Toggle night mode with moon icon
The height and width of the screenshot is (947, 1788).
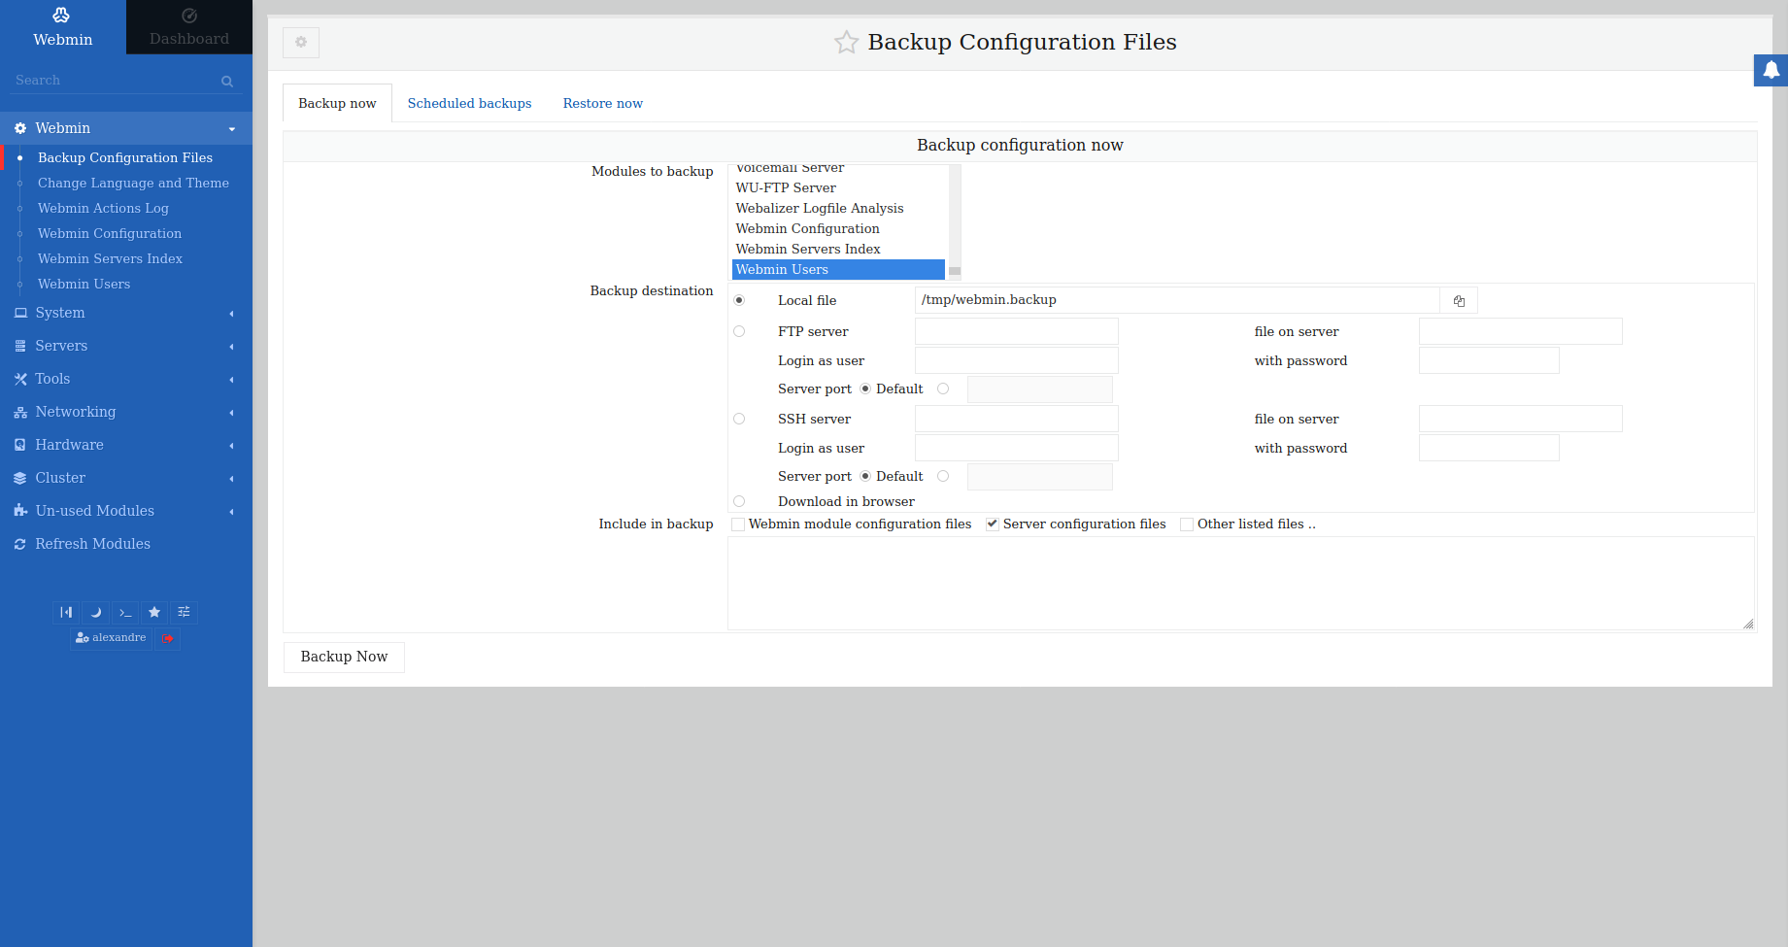[95, 612]
